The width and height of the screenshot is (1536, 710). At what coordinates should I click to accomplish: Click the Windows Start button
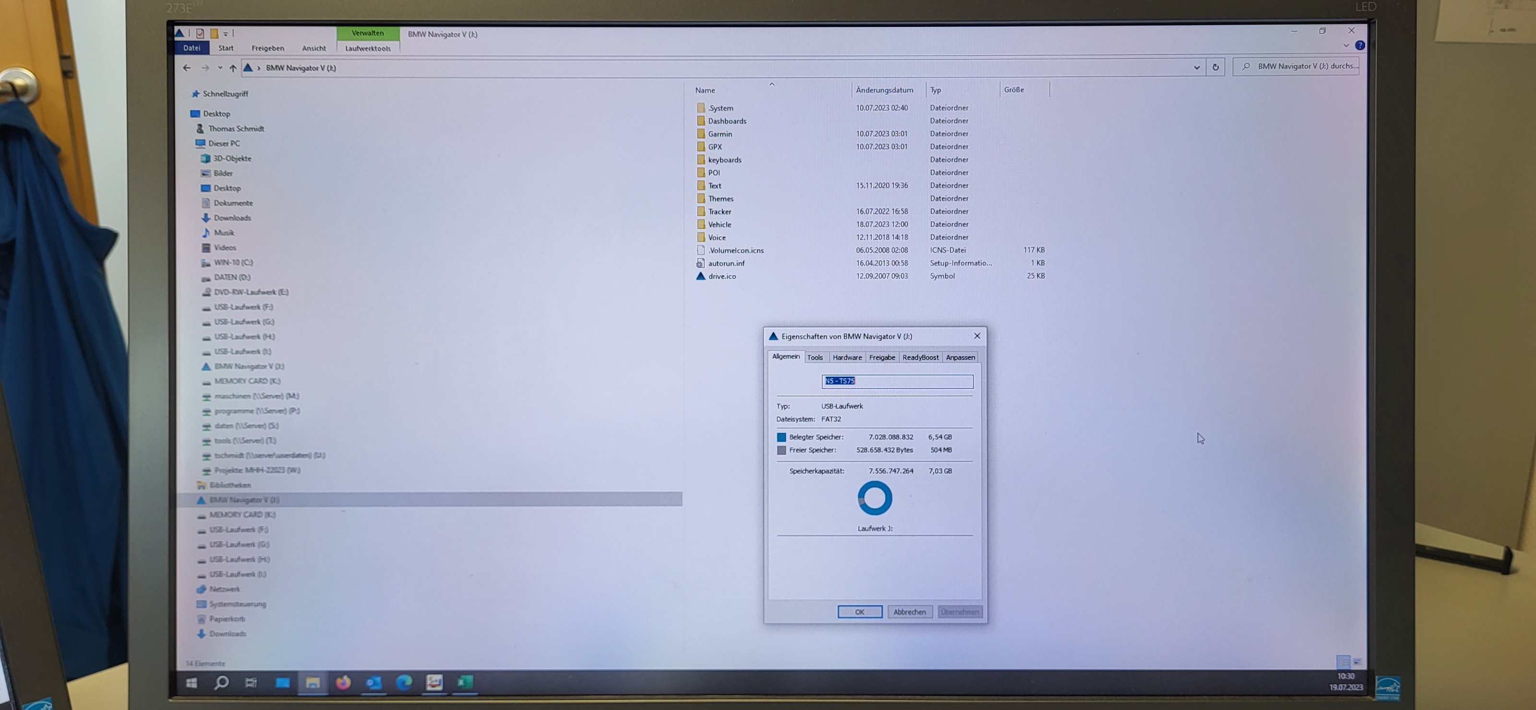point(192,683)
